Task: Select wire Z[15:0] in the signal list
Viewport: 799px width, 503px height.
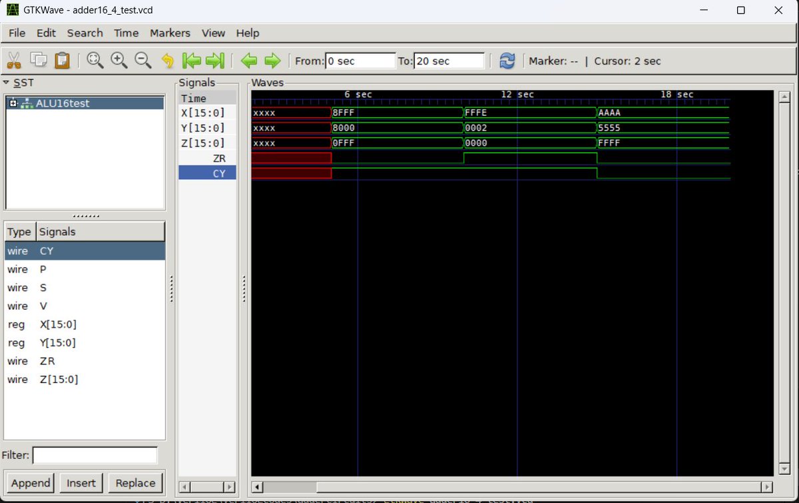Action: [85, 379]
